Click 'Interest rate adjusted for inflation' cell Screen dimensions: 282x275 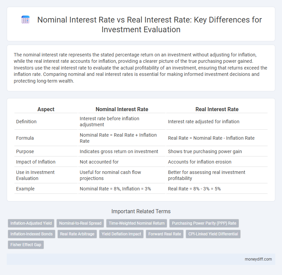tap(217, 122)
